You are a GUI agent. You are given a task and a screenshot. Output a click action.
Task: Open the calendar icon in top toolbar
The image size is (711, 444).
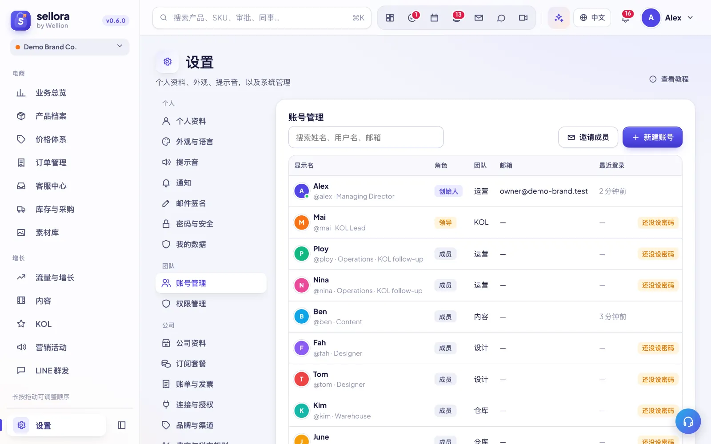tap(434, 18)
